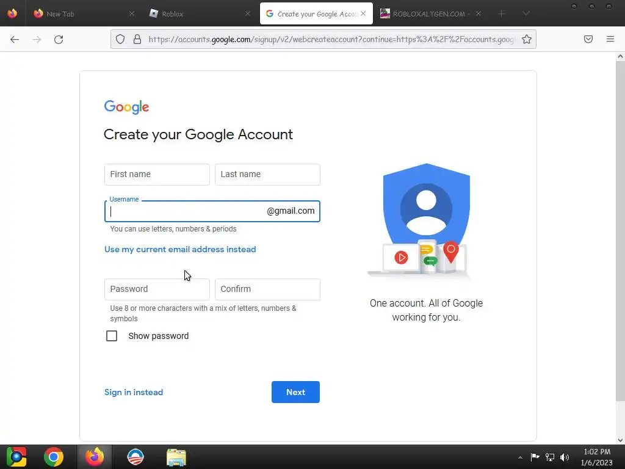Open Google Chrome from the taskbar
Screen dimensions: 625x469
(54, 457)
